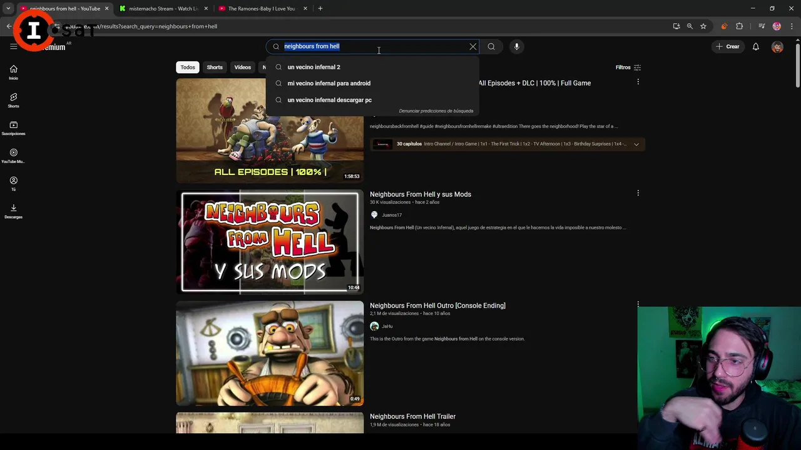801x450 pixels.
Task: Close the mistermacho Stream tab
Action: click(206, 9)
